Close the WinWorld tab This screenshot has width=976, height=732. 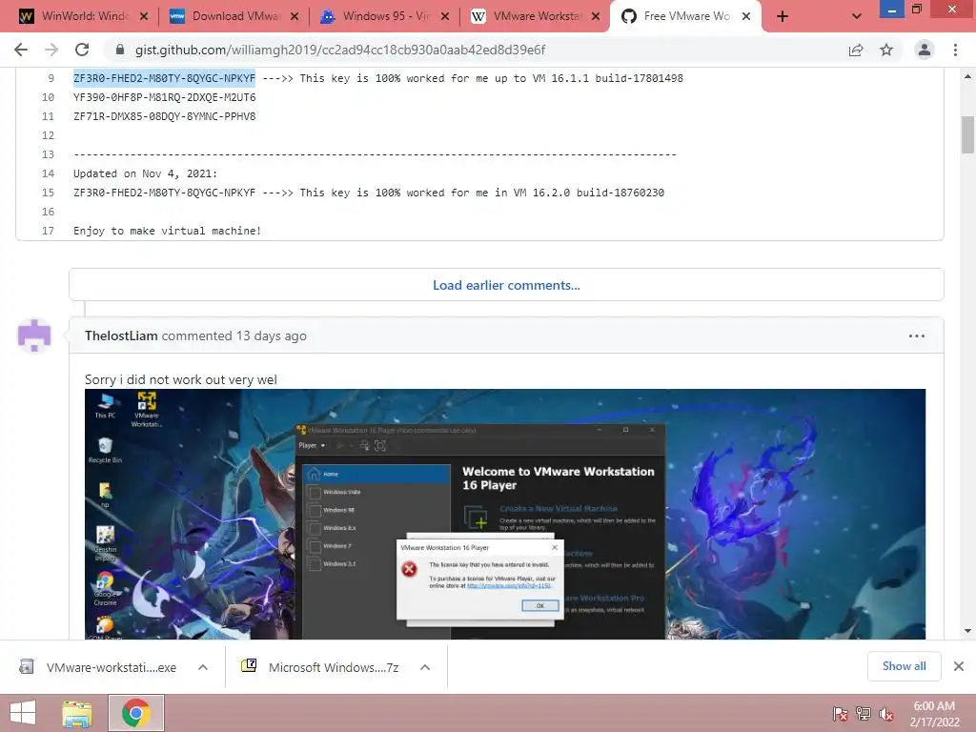click(x=145, y=17)
